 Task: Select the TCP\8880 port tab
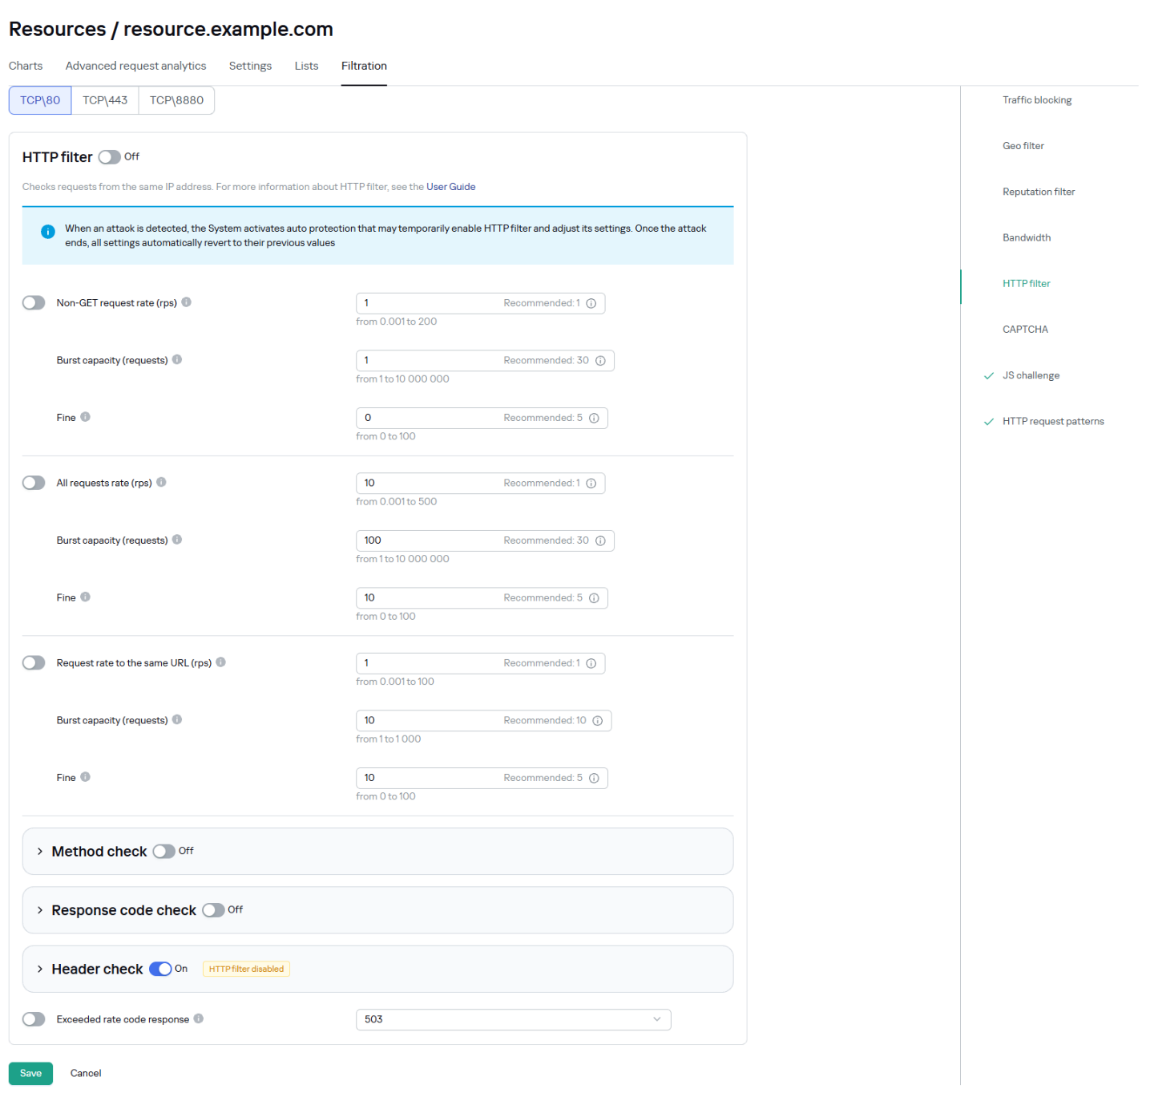pyautogui.click(x=176, y=100)
